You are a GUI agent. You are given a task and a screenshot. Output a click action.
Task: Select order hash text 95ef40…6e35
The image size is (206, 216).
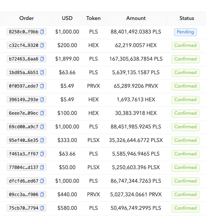(24, 140)
